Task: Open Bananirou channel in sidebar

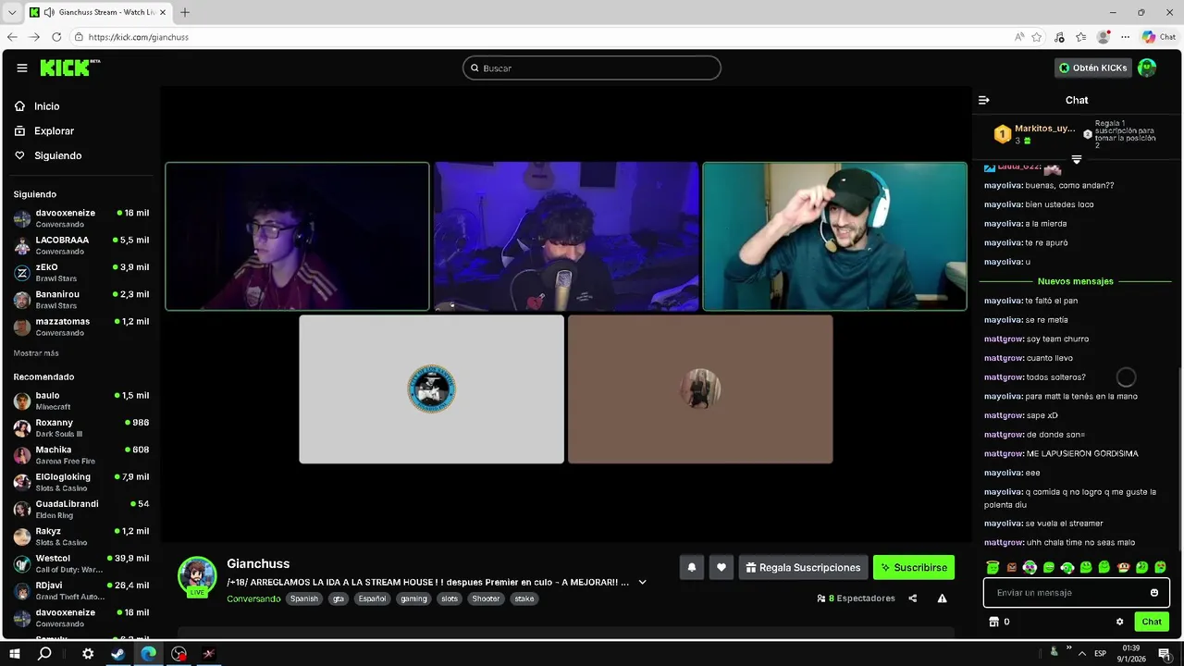Action: (x=81, y=300)
